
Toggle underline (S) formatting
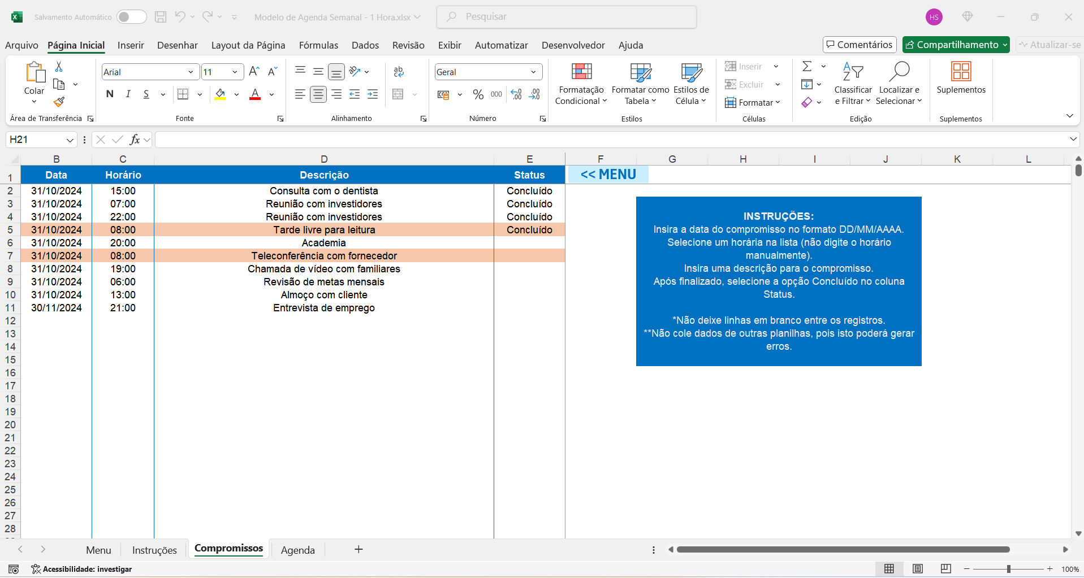point(146,94)
